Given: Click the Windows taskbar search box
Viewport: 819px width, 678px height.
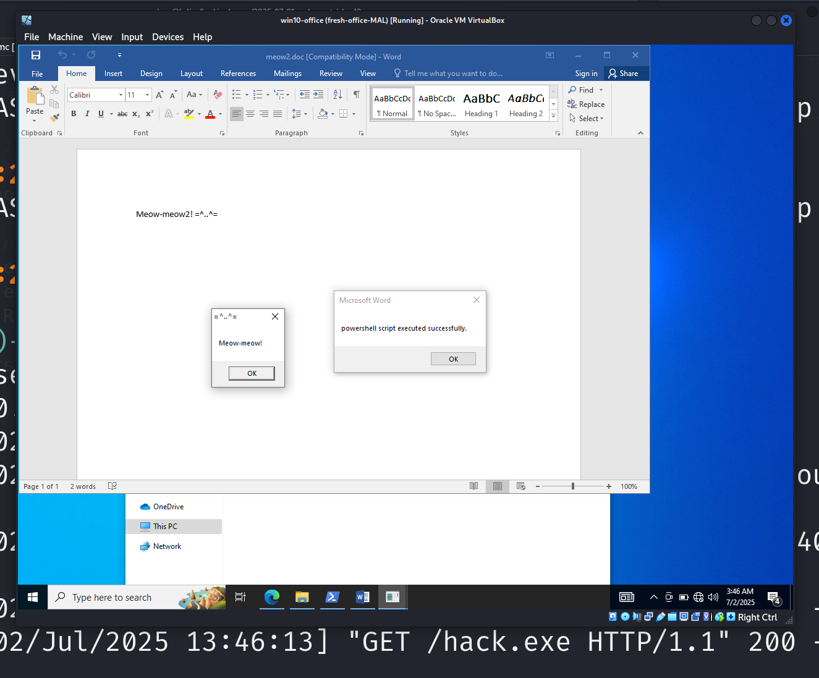Looking at the screenshot, I should click(137, 597).
